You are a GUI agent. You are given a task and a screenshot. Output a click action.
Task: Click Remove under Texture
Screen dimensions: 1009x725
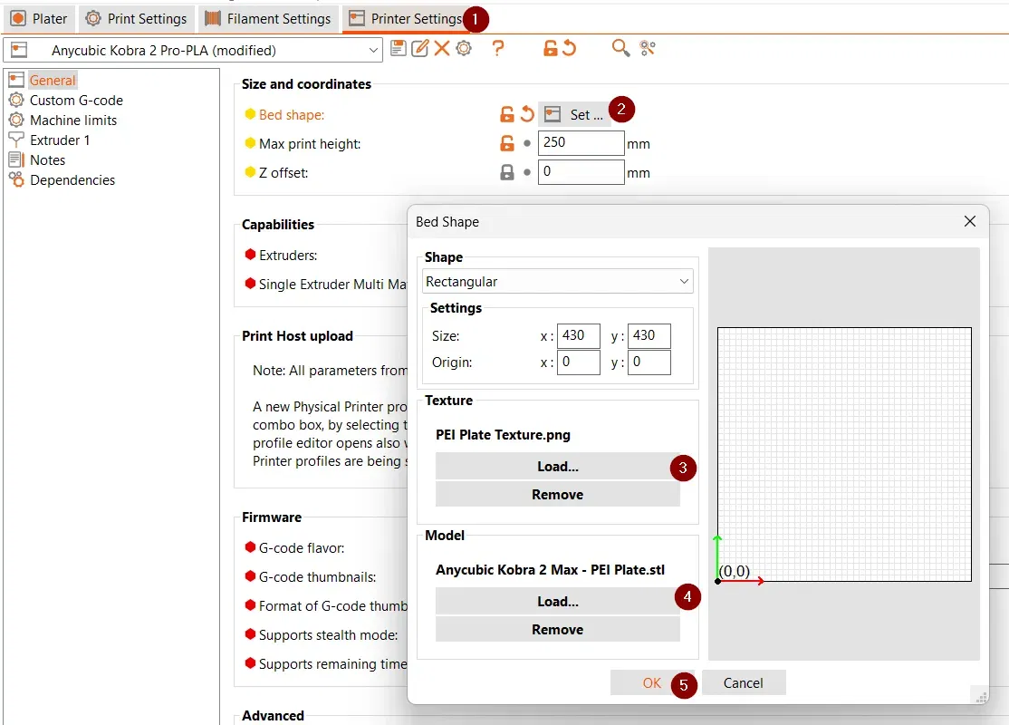point(557,495)
